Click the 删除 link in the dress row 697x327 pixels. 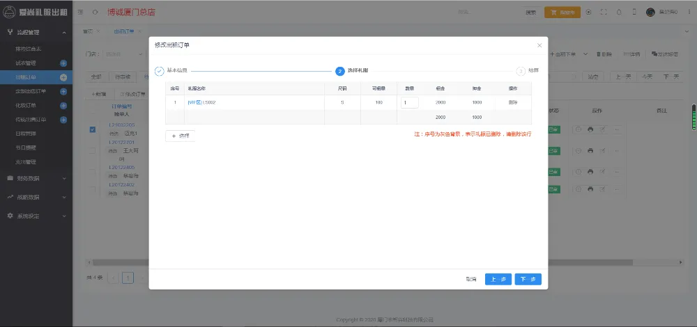pyautogui.click(x=512, y=102)
